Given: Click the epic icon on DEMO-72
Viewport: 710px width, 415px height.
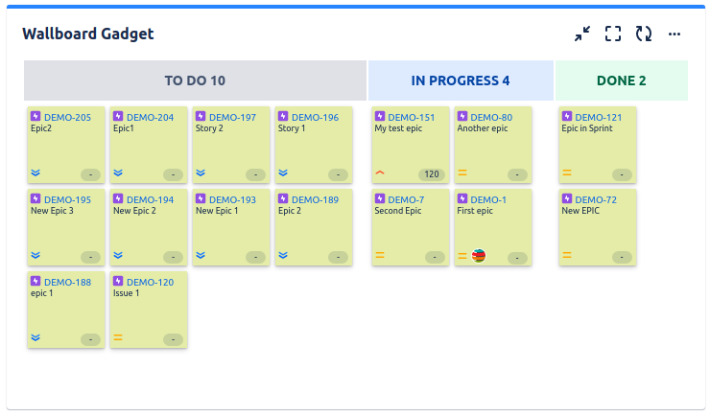Looking at the screenshot, I should 567,198.
